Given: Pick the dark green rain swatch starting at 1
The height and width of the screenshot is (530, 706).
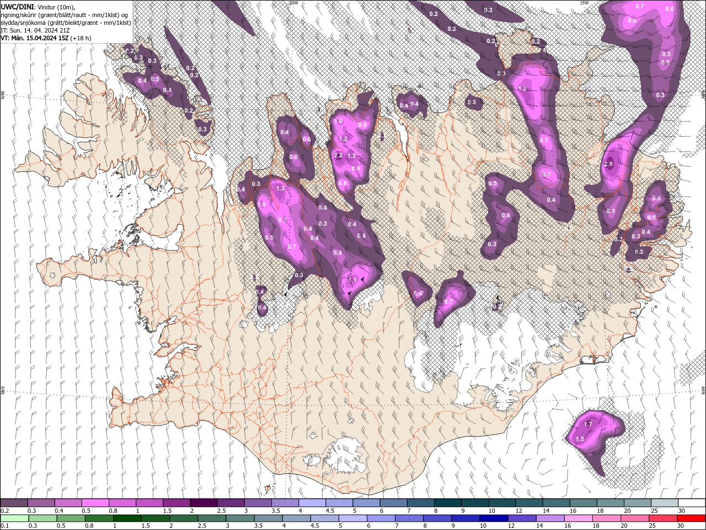Looking at the screenshot, I should click(x=127, y=518).
